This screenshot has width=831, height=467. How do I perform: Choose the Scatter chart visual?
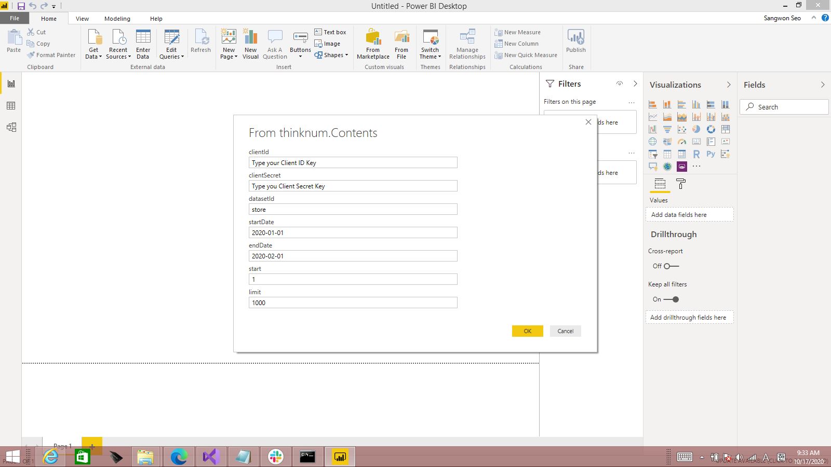click(682, 129)
